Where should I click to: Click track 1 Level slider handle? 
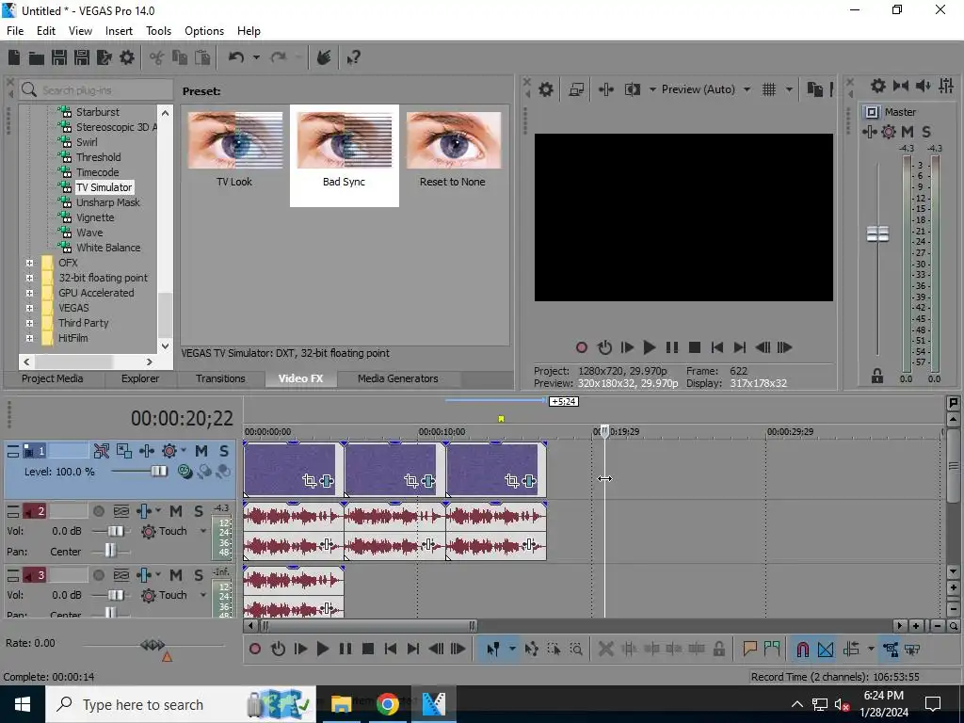(158, 472)
